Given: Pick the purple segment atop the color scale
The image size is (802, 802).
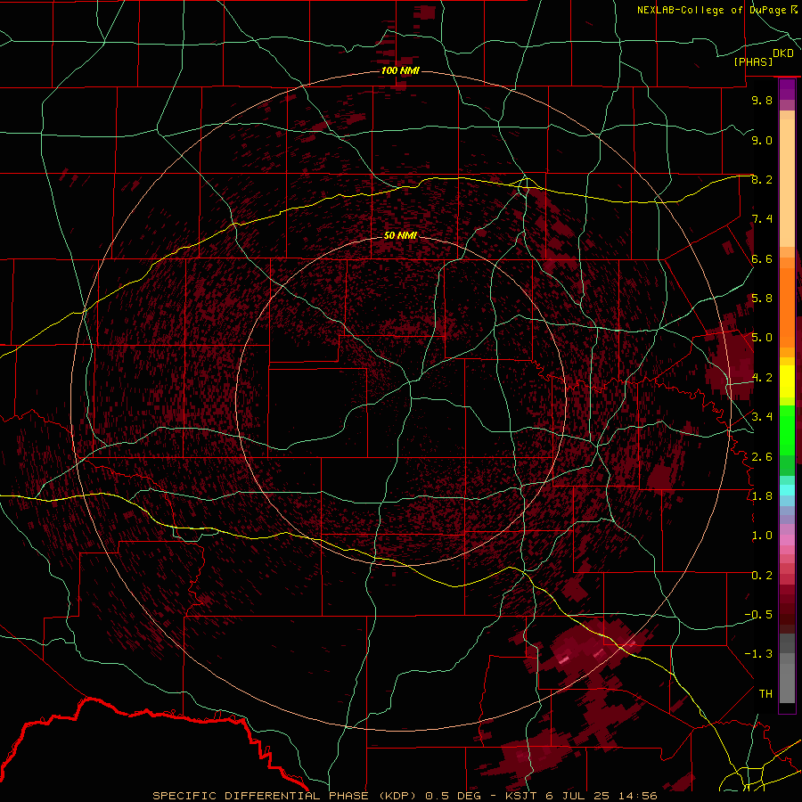Looking at the screenshot, I should click(x=787, y=89).
